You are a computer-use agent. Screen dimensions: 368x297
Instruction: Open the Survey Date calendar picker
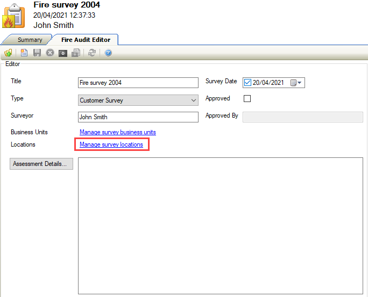[296, 83]
